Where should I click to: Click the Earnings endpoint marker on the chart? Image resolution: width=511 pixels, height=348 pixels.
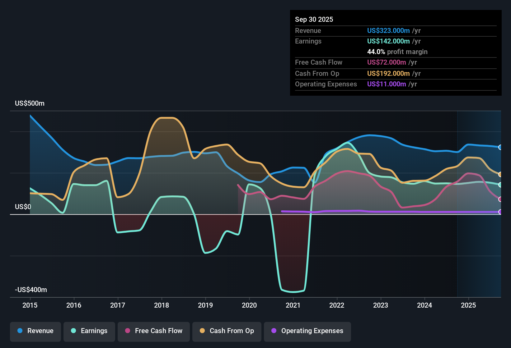point(500,184)
